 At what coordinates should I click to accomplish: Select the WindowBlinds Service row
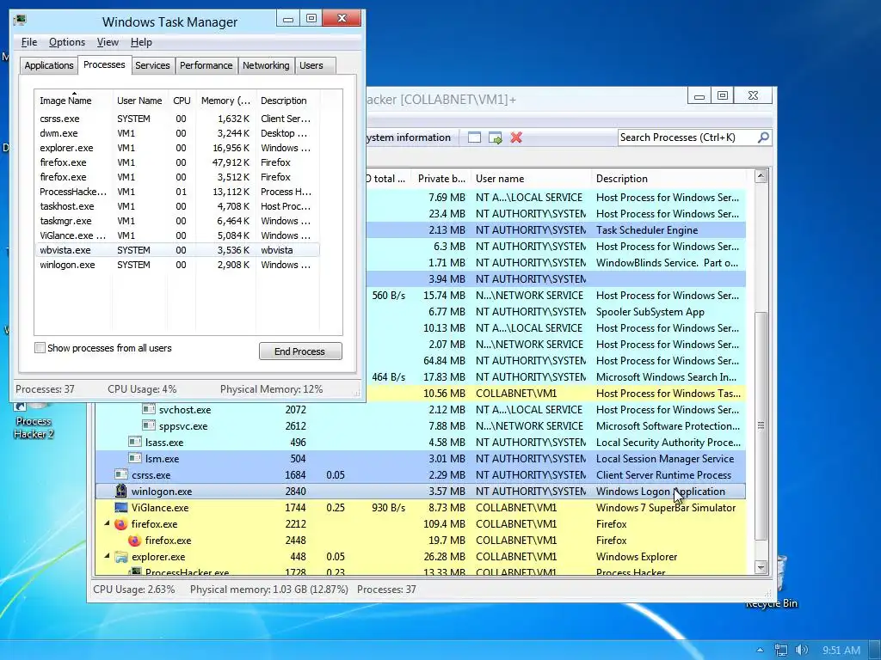[x=557, y=263]
